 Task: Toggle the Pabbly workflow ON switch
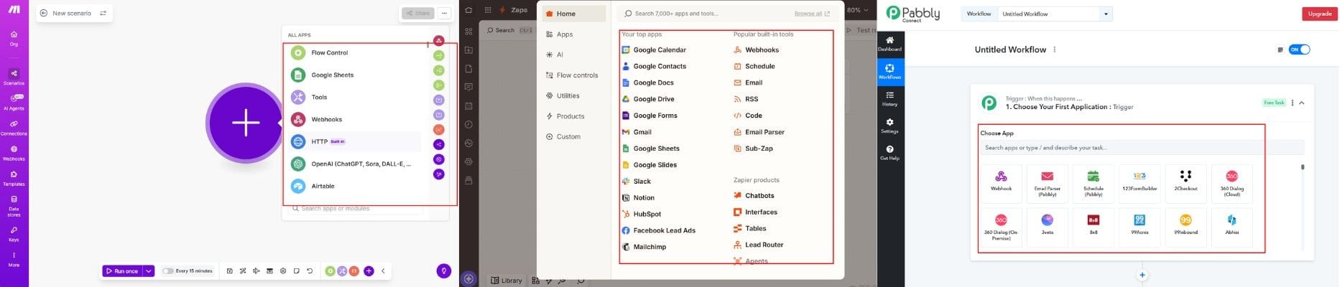click(x=1299, y=50)
